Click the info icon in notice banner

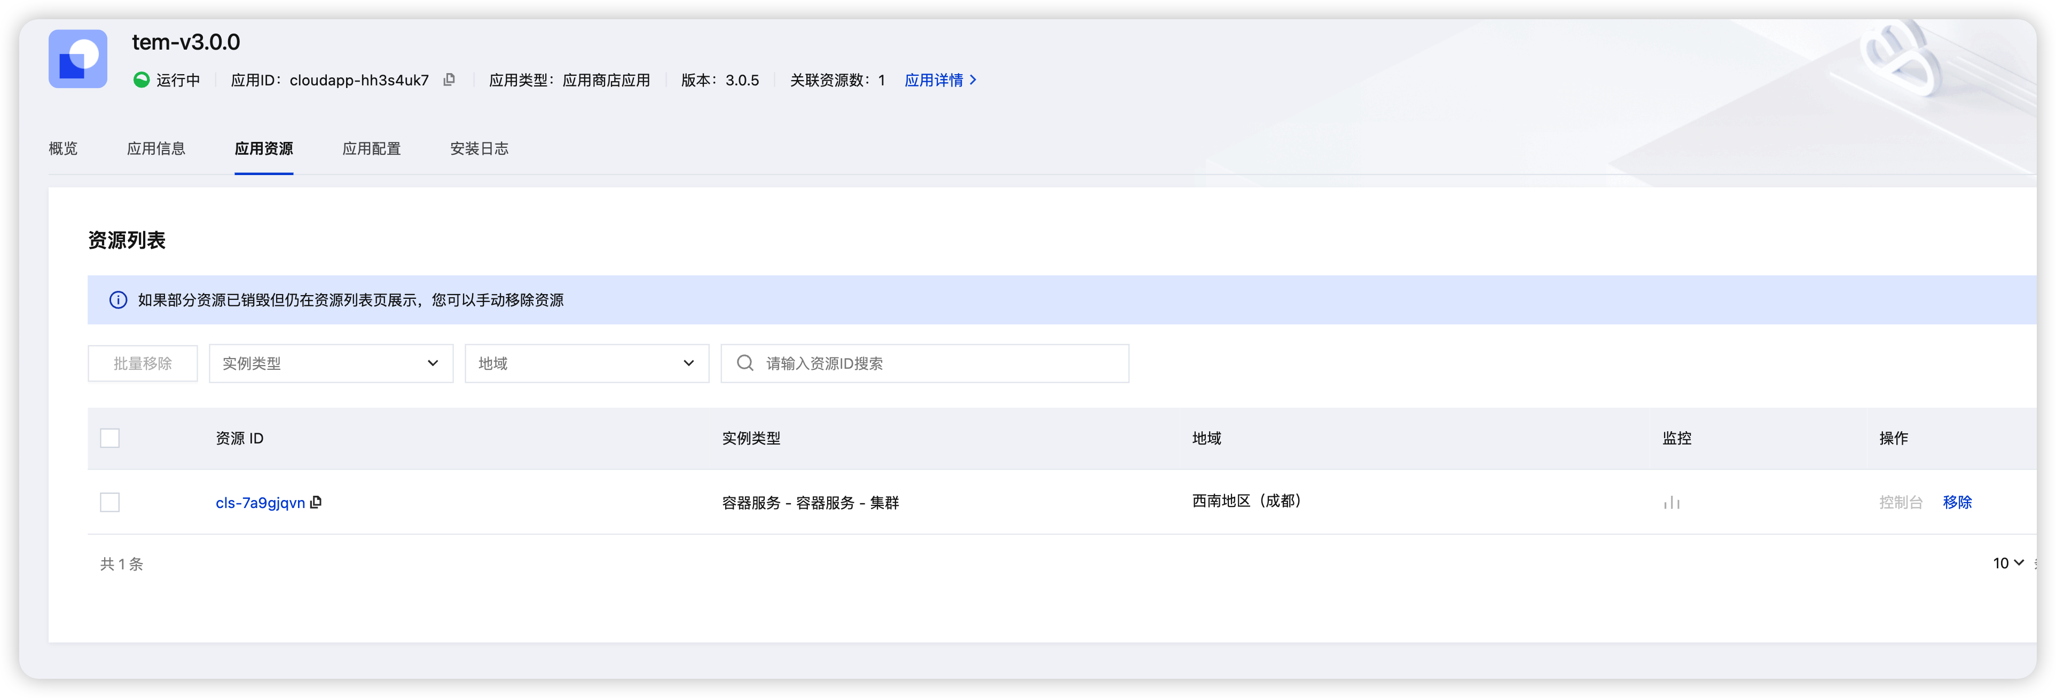[118, 300]
